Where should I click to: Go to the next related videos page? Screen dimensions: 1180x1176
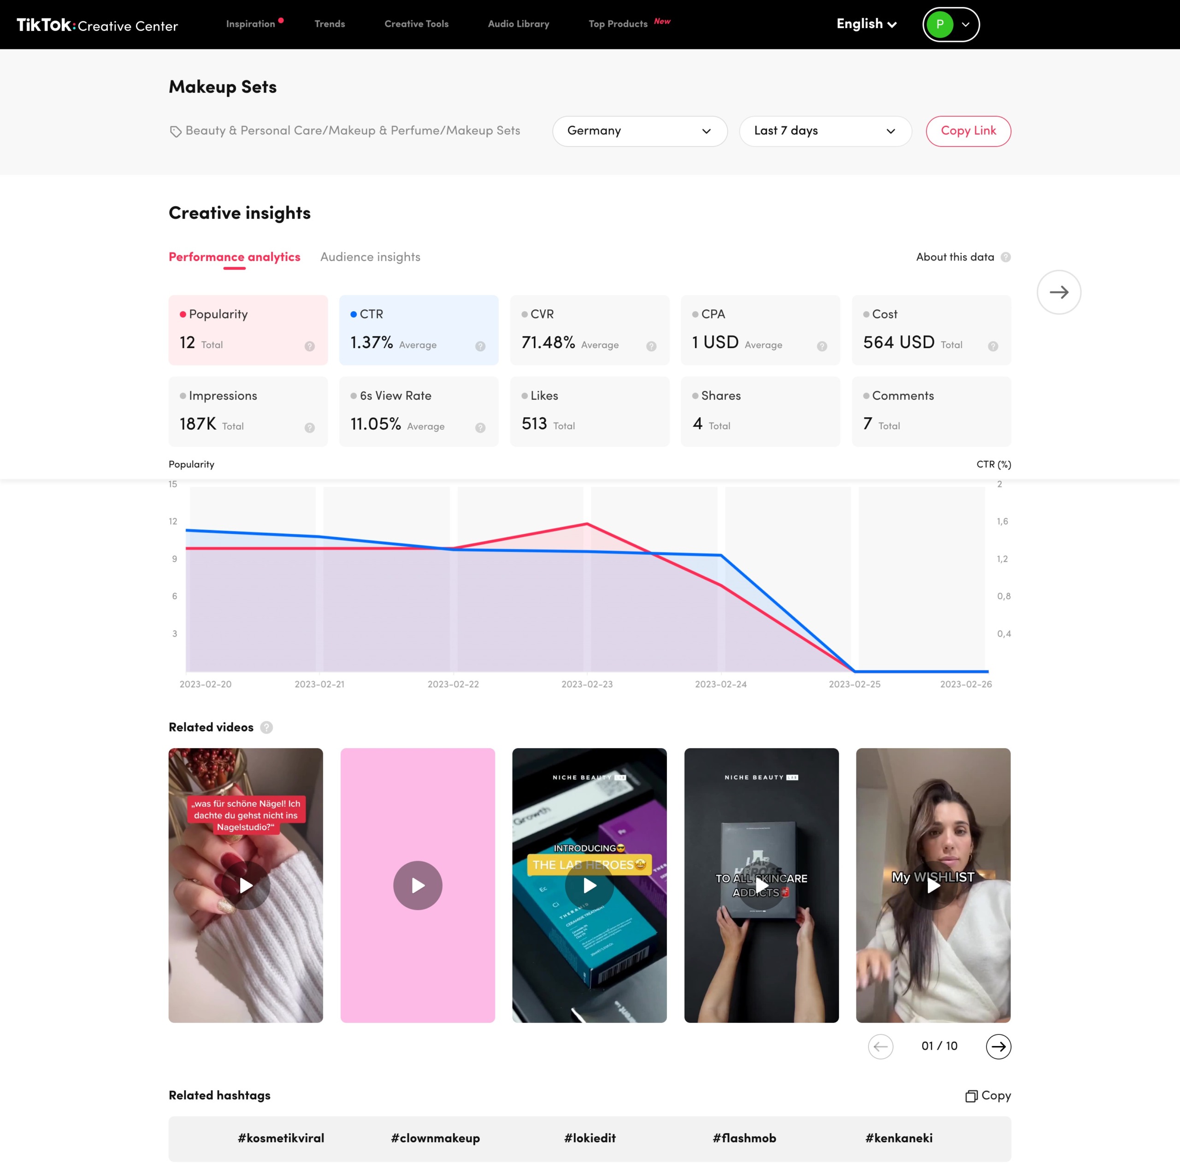(998, 1046)
